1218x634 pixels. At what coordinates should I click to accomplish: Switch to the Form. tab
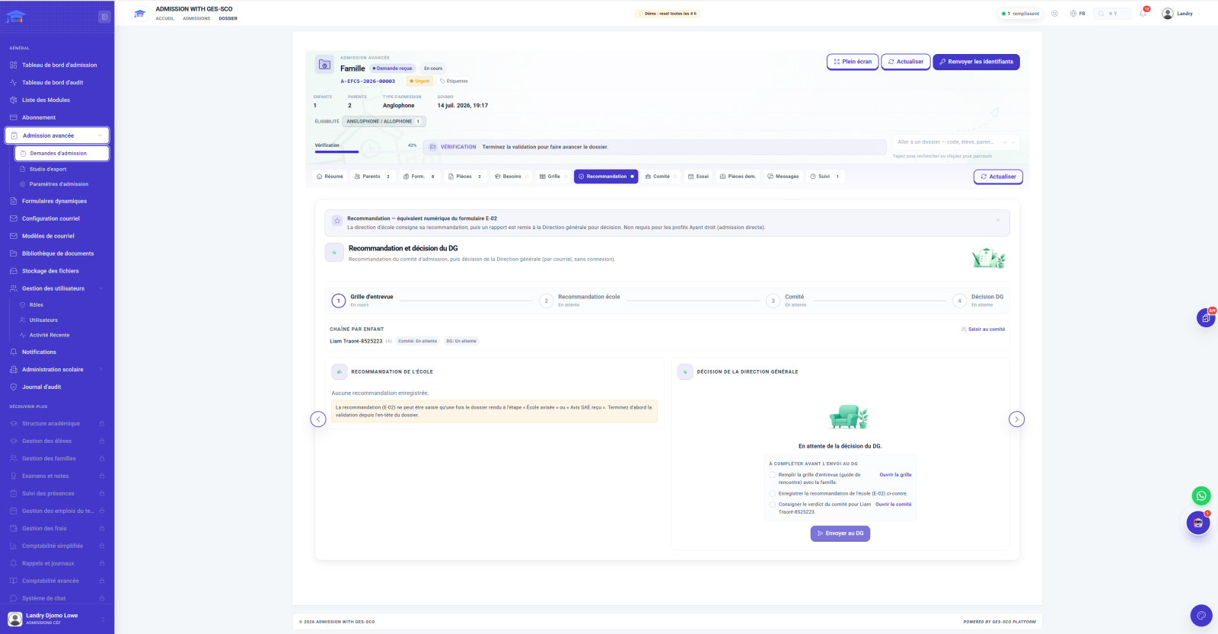click(419, 177)
